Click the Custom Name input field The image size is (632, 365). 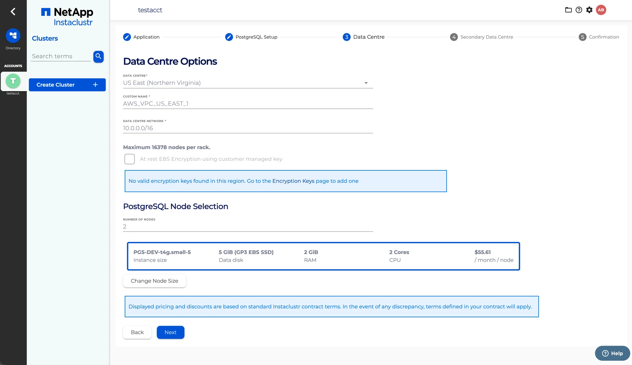tap(248, 104)
